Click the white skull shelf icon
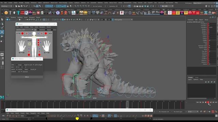The width and height of the screenshot is (218, 122). click(14, 13)
